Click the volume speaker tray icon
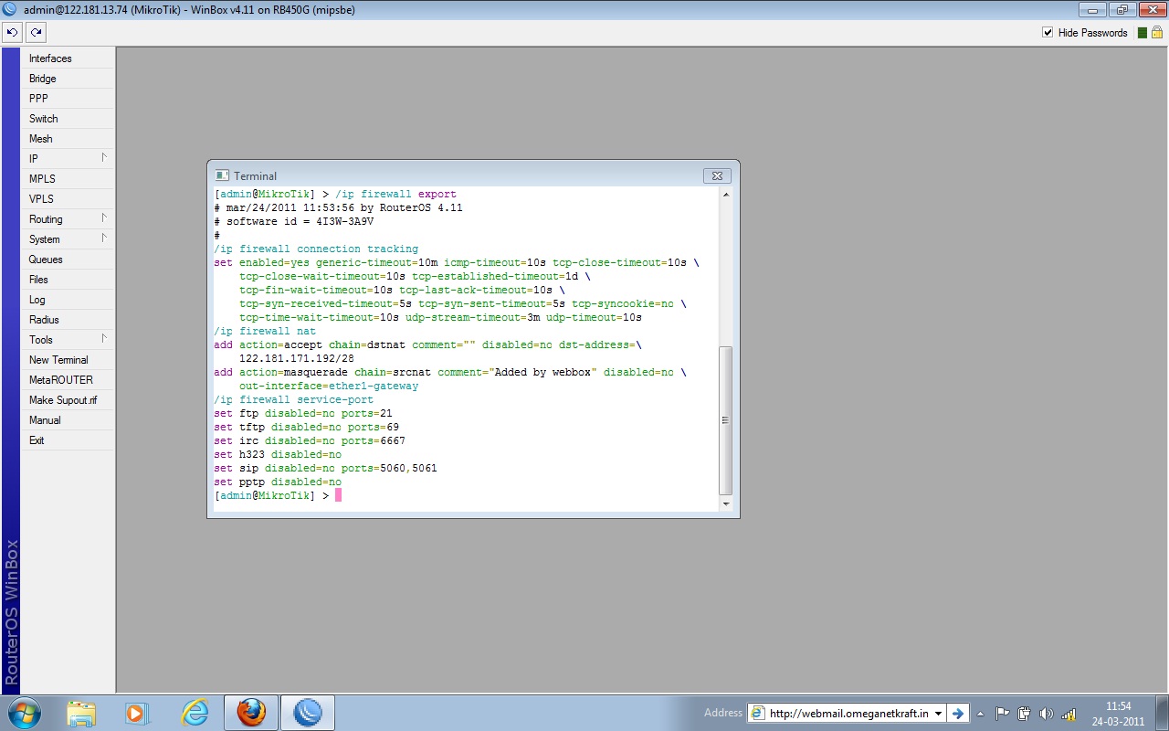 coord(1046,714)
